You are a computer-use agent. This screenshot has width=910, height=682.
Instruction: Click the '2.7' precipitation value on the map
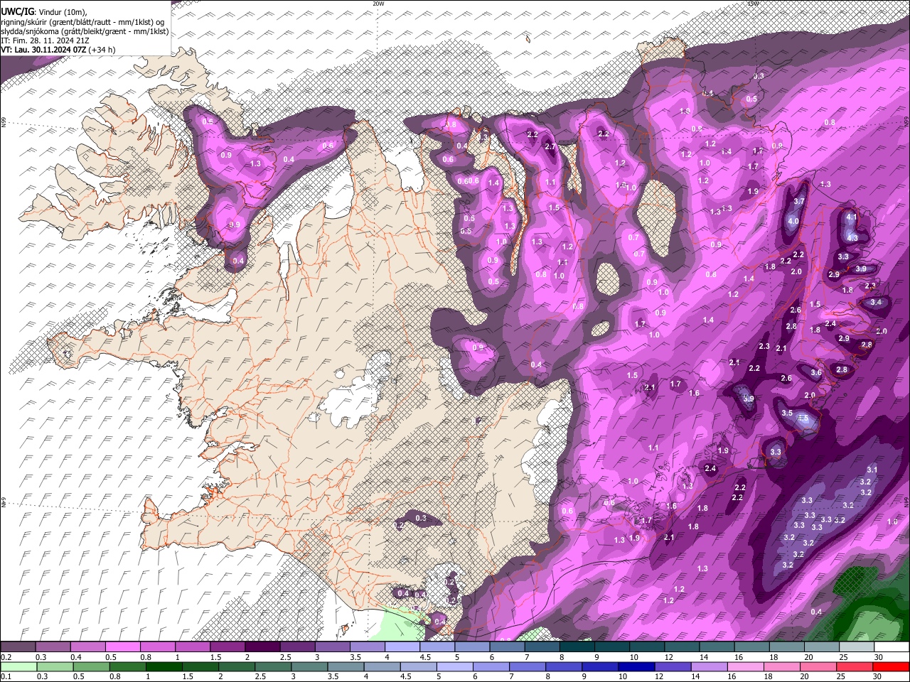tap(550, 146)
